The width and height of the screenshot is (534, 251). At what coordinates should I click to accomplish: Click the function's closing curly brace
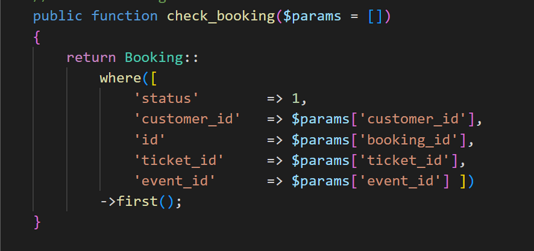pyautogui.click(x=37, y=222)
